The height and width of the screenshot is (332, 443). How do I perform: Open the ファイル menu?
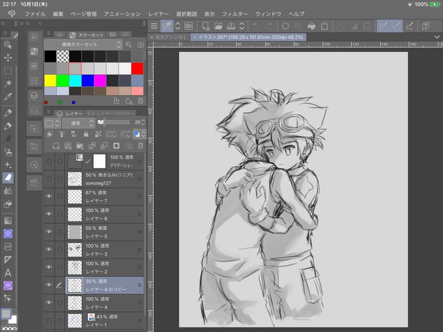tap(35, 14)
